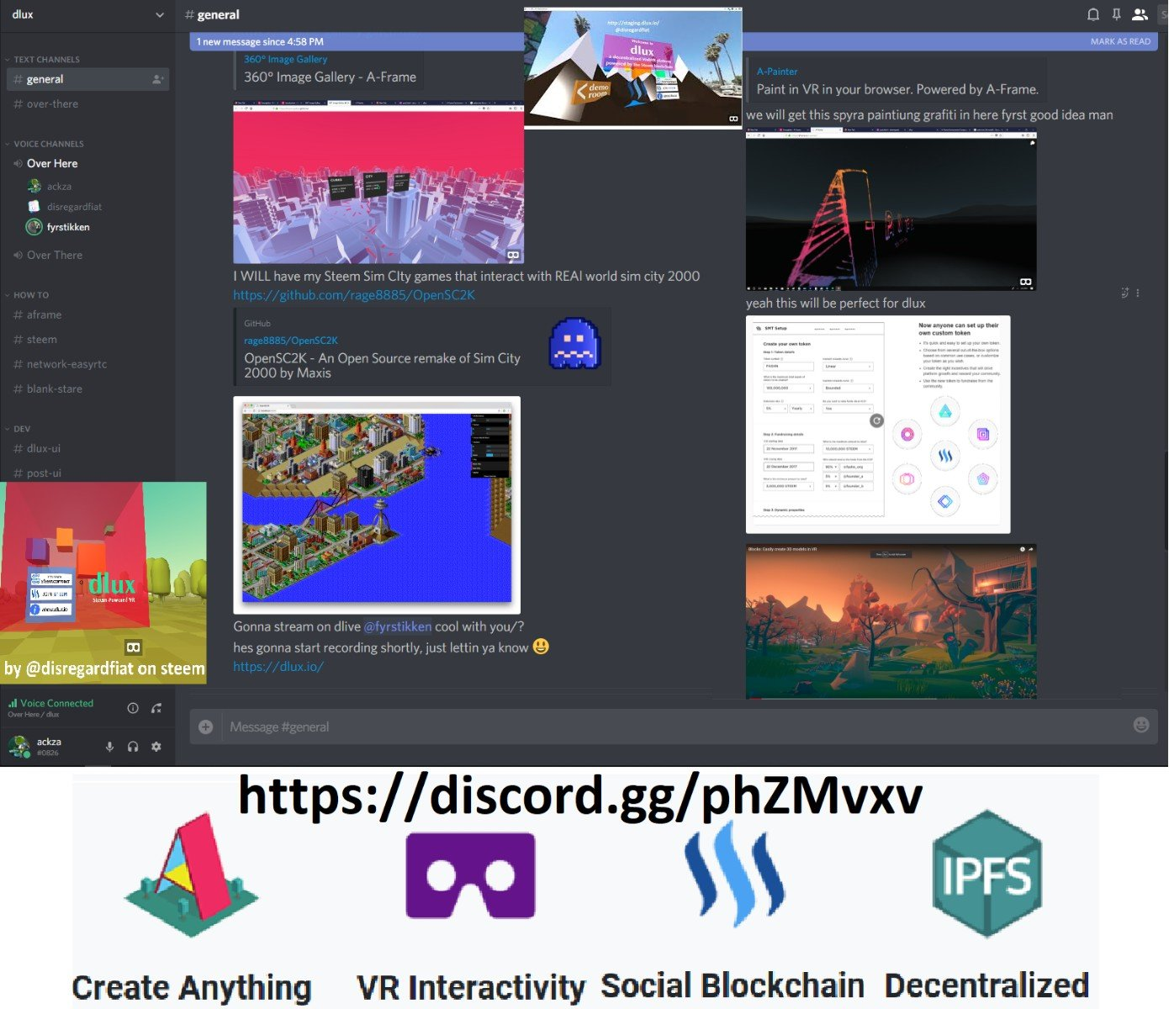Open the notification bell settings
Viewport: 1169px width, 1009px height.
(x=1093, y=14)
